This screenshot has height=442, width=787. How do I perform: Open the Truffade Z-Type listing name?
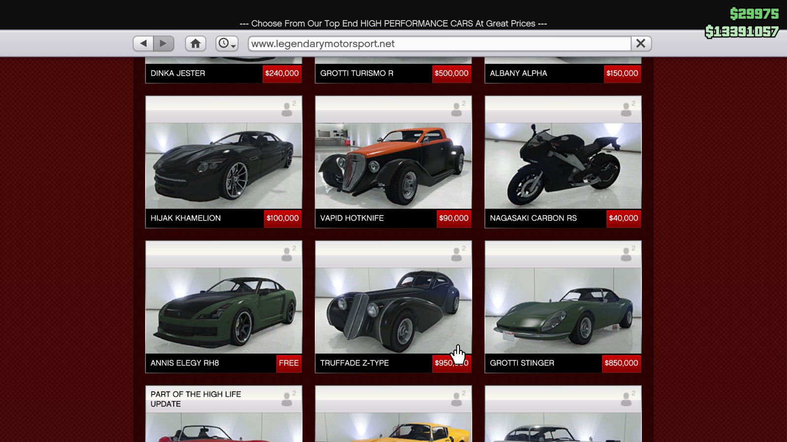click(354, 363)
